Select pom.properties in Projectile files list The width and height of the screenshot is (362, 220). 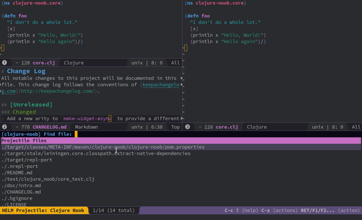pos(181,147)
